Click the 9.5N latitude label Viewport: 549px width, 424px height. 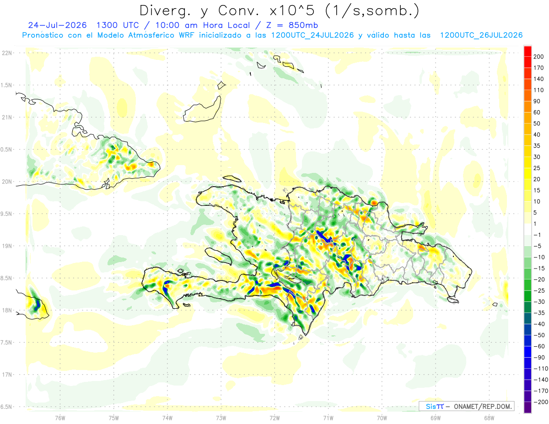coord(6,214)
